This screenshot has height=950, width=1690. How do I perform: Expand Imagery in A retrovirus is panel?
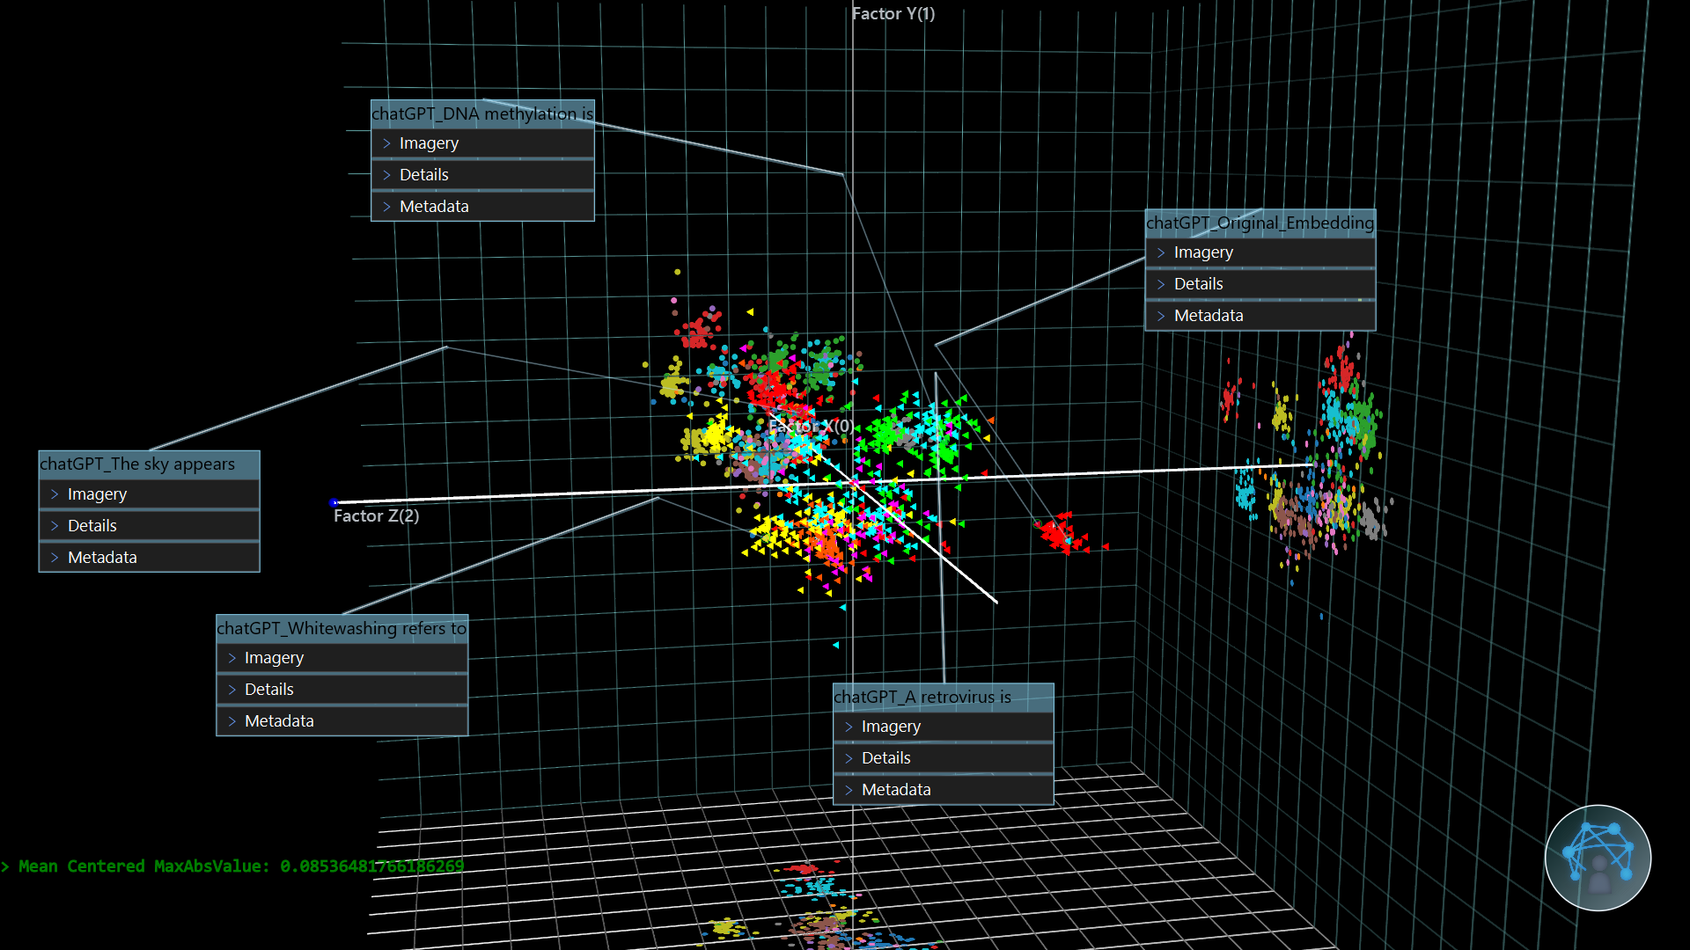point(891,727)
